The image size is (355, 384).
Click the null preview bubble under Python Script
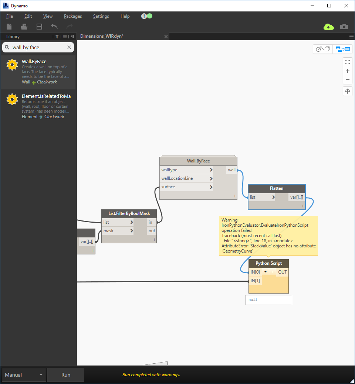point(268,300)
